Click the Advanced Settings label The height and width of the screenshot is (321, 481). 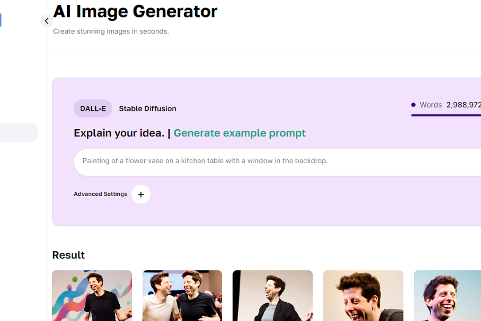coord(100,194)
